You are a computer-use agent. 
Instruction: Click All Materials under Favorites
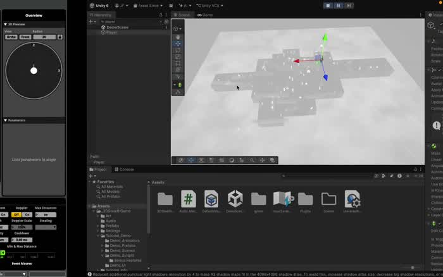(x=112, y=187)
